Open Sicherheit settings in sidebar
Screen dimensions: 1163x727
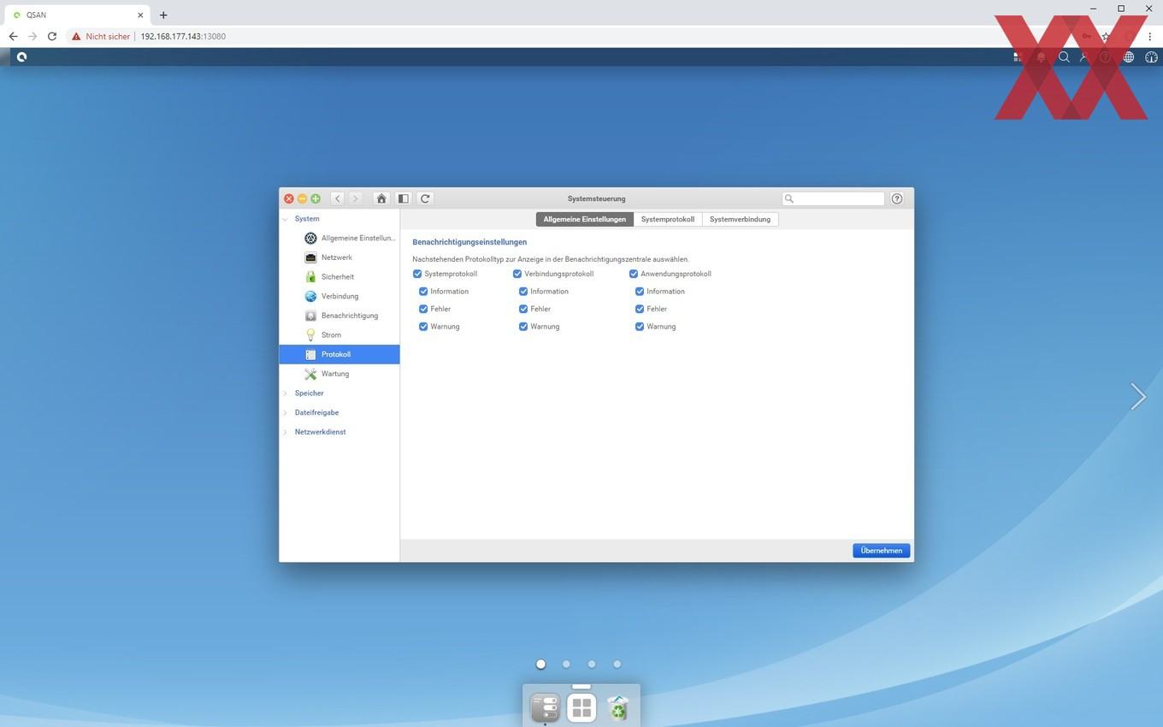pos(339,277)
